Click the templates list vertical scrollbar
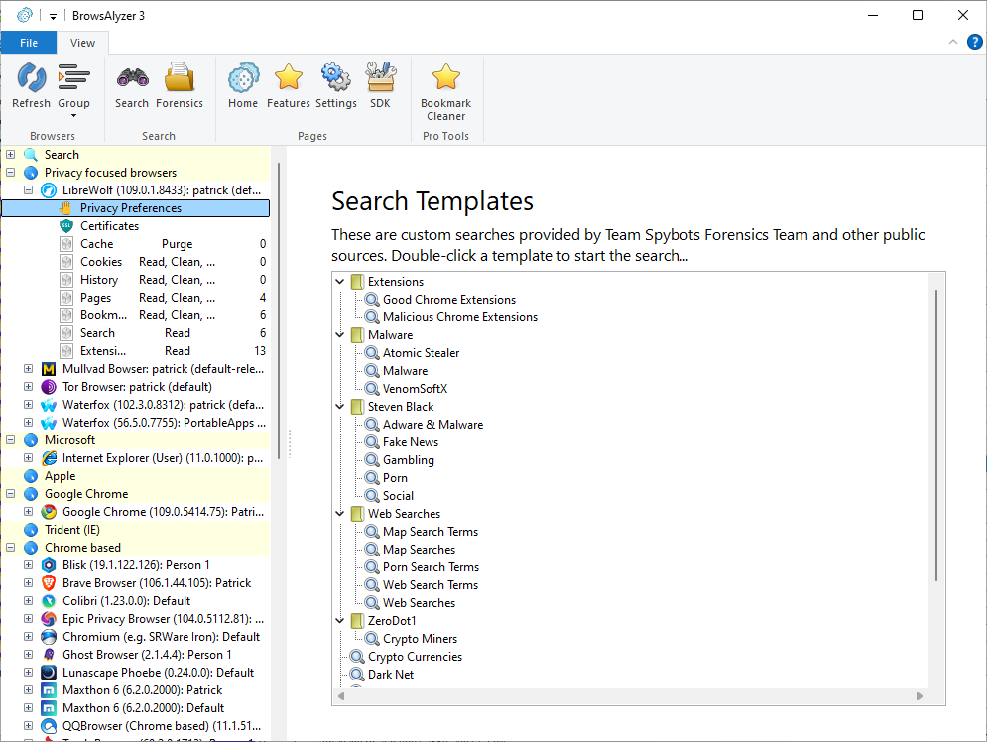The height and width of the screenshot is (742, 987). click(x=936, y=434)
